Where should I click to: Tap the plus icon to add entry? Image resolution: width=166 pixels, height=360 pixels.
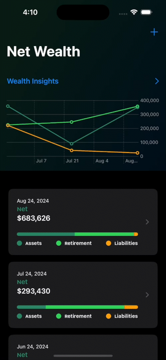(154, 32)
